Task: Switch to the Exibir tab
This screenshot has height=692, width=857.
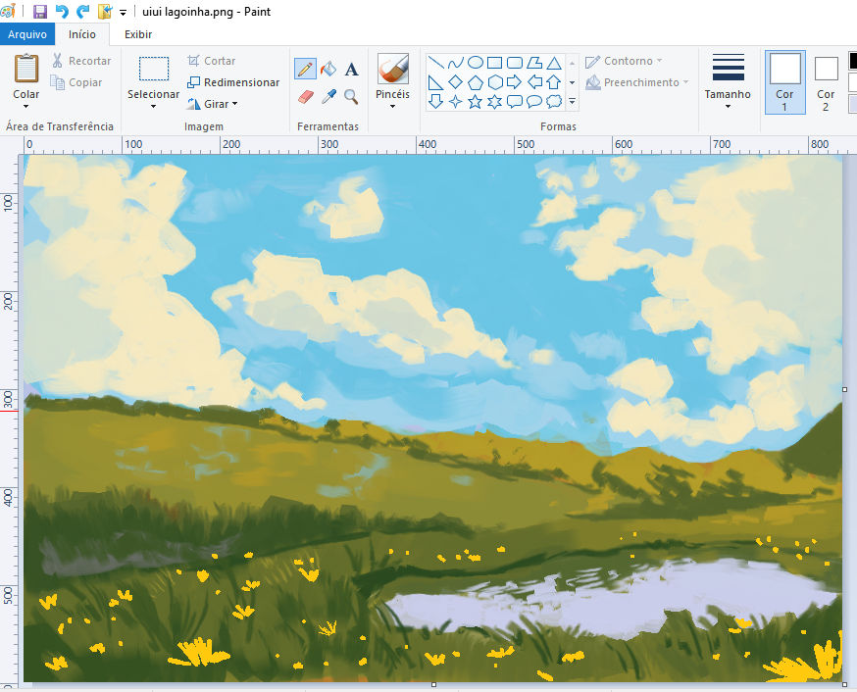Action: 137,34
